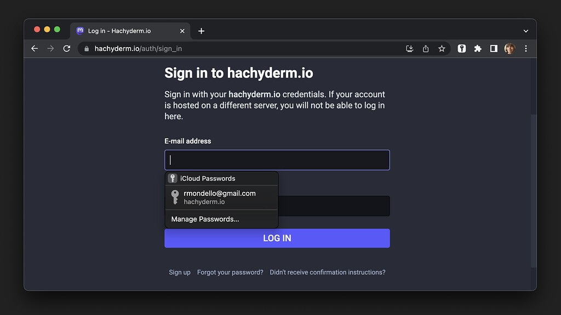Open the Extensions puzzle piece menu

pos(478,49)
